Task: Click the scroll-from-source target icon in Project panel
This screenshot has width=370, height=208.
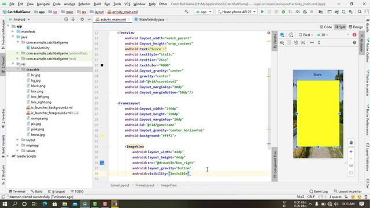Action: coord(66,19)
